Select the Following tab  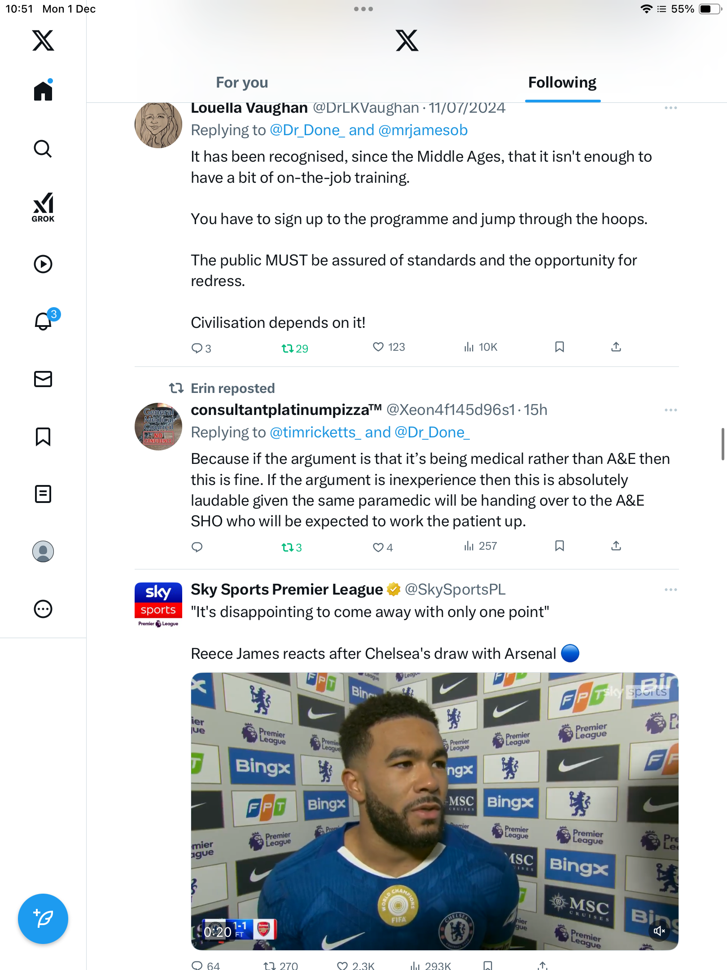pos(562,83)
